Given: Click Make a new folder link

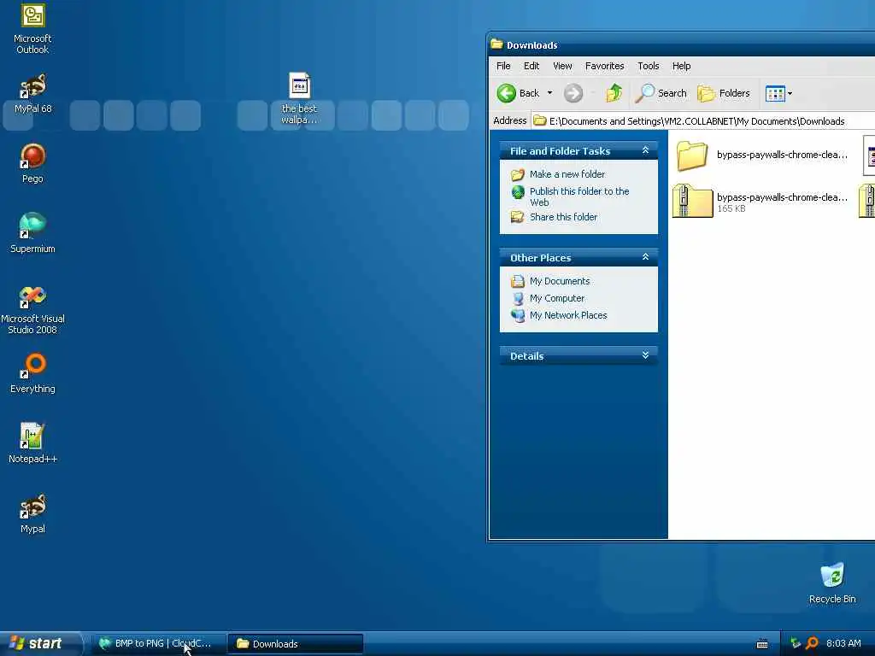Looking at the screenshot, I should point(567,174).
